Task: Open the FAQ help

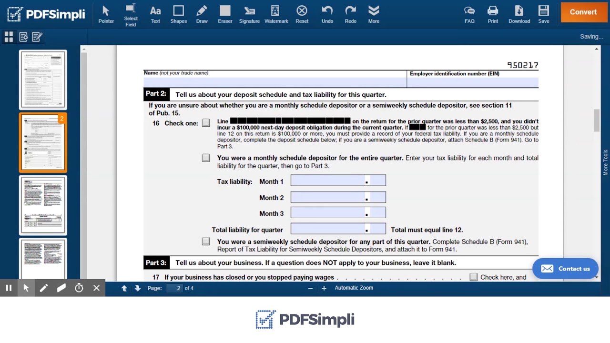Action: [469, 14]
